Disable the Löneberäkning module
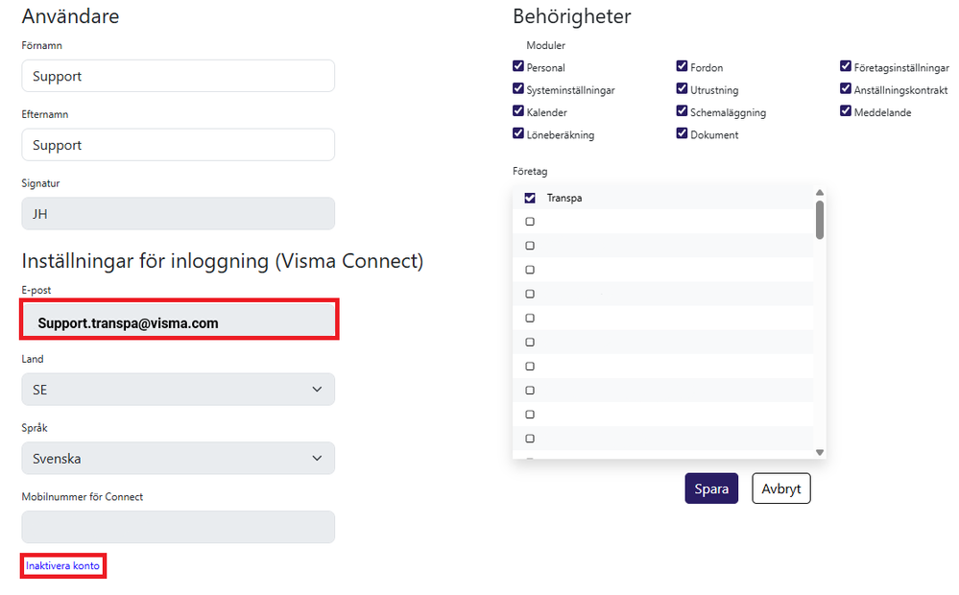This screenshot has width=959, height=595. [x=518, y=133]
